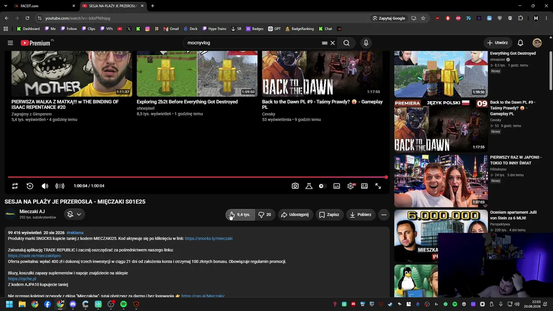
Task: Open the Chat bookmark
Action: point(325,29)
